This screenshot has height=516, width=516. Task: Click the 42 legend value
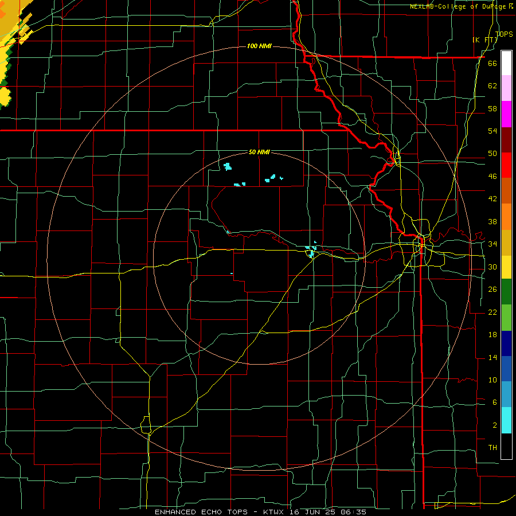pyautogui.click(x=492, y=199)
